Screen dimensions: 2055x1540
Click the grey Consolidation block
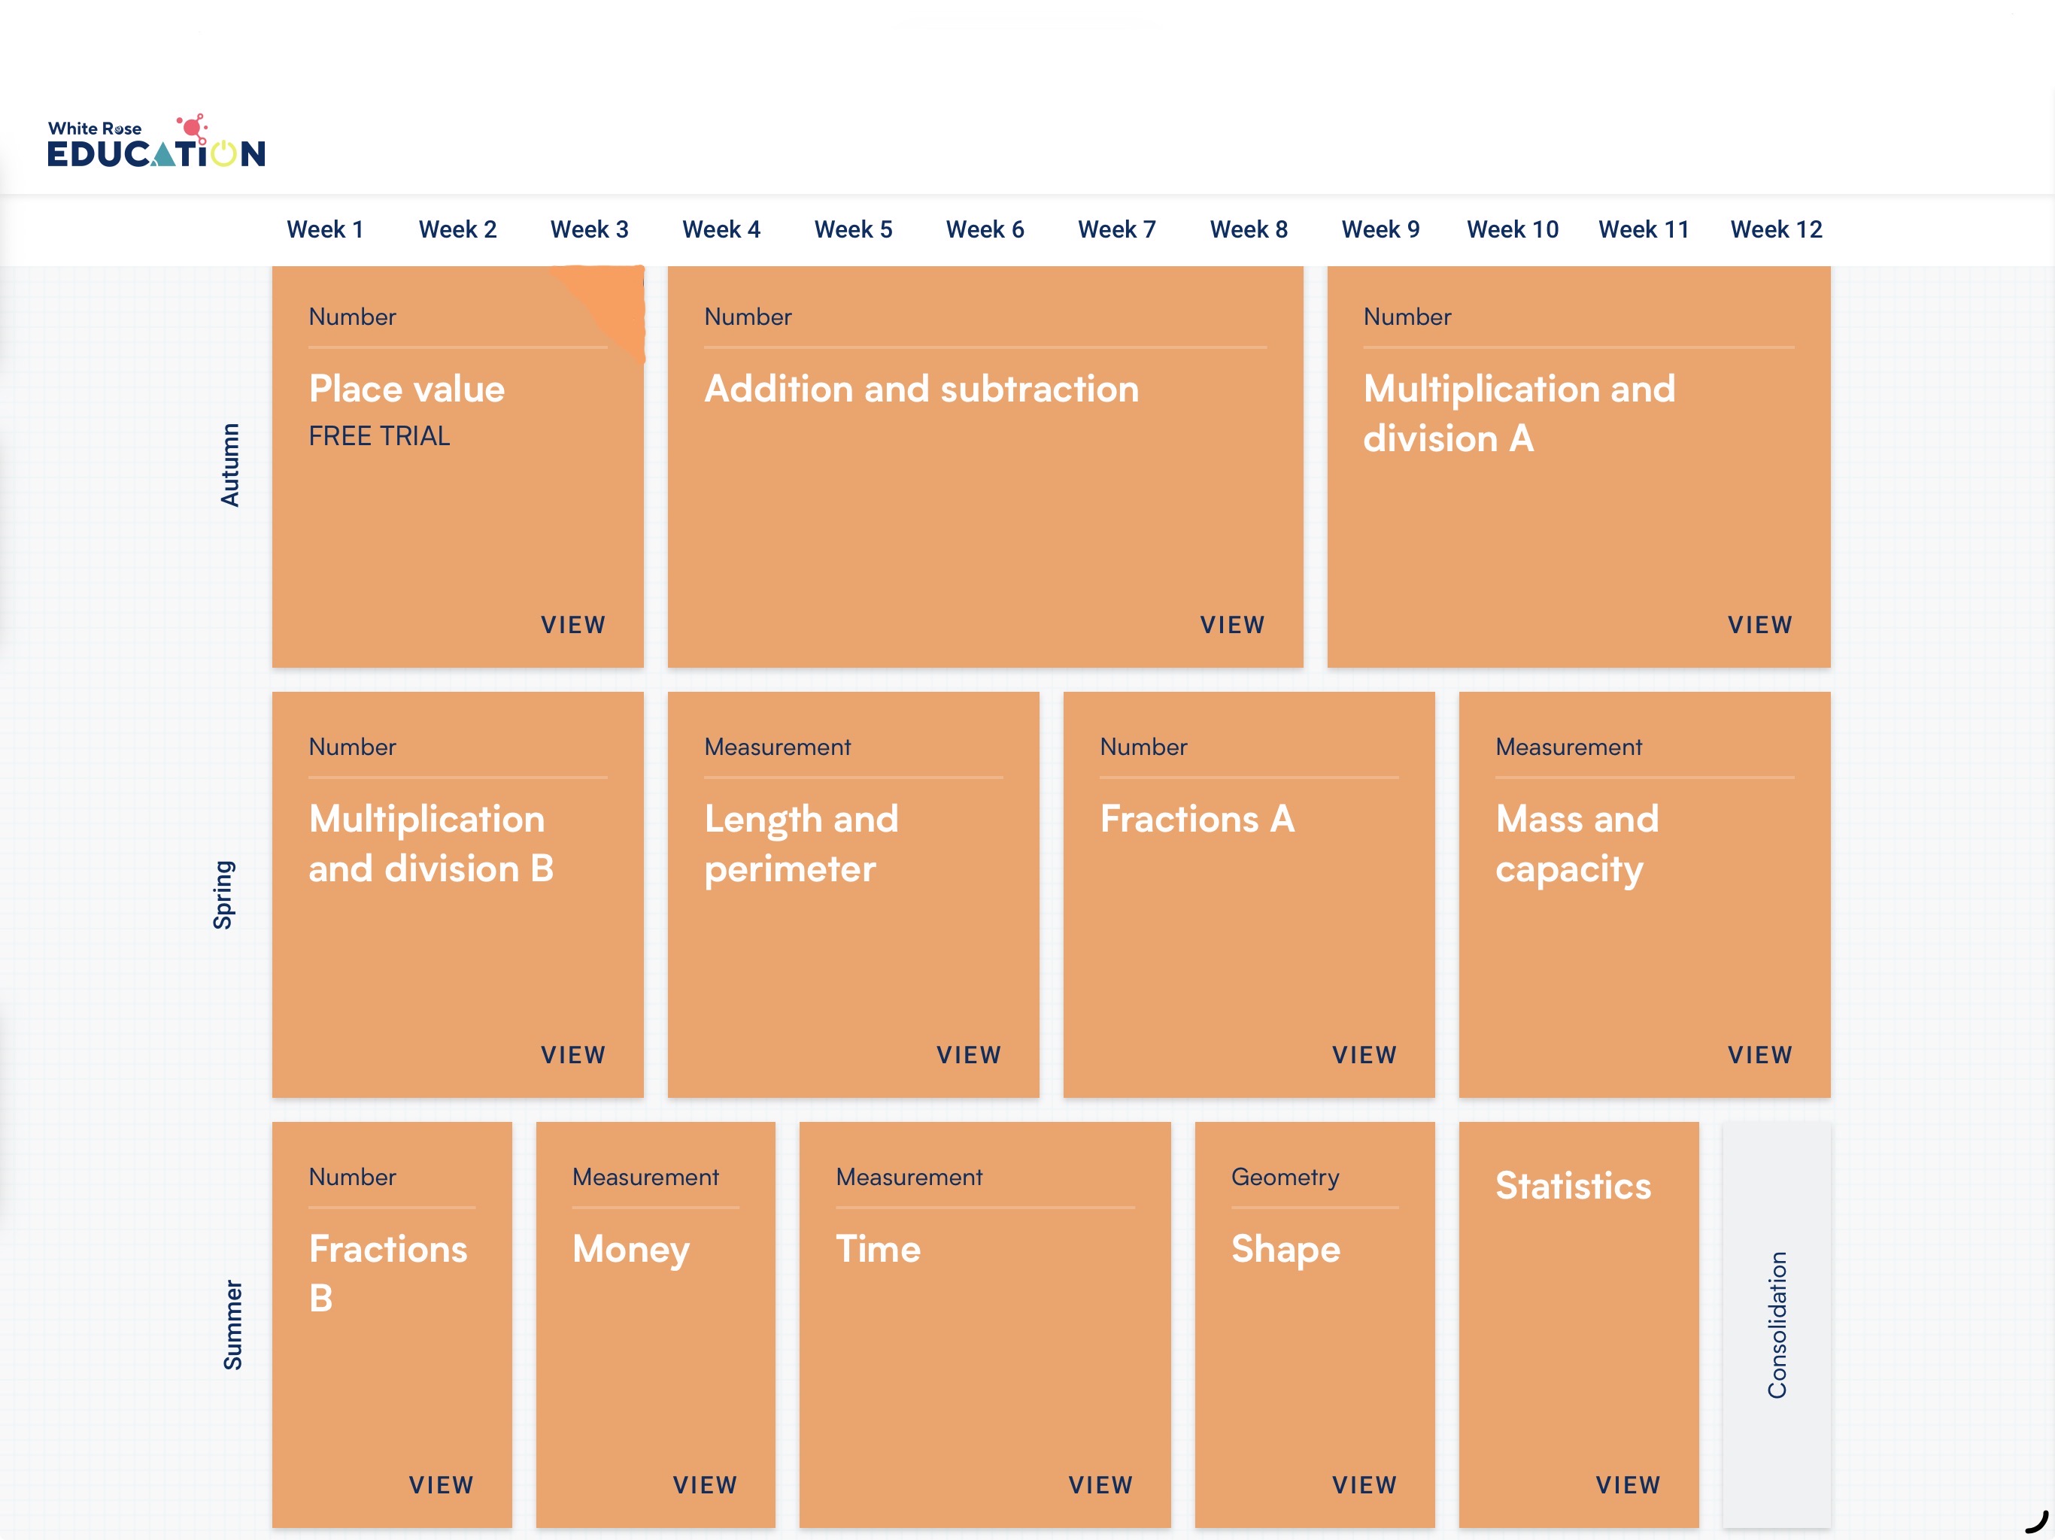pyautogui.click(x=1775, y=1323)
